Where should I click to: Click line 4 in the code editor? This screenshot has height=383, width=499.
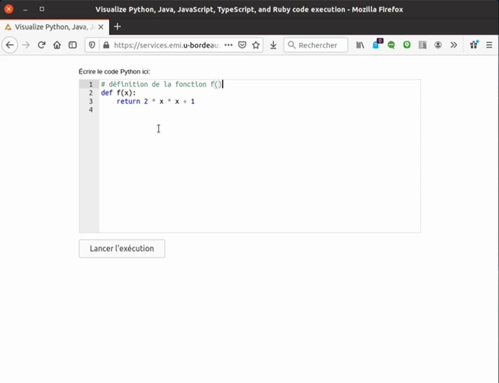[x=160, y=110]
